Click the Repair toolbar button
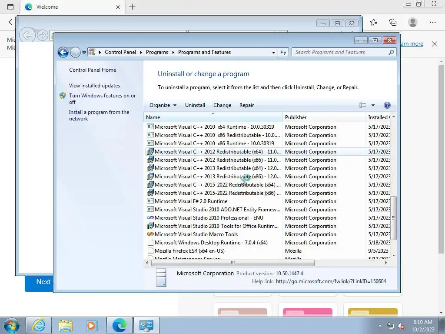445x334 pixels. [247, 105]
